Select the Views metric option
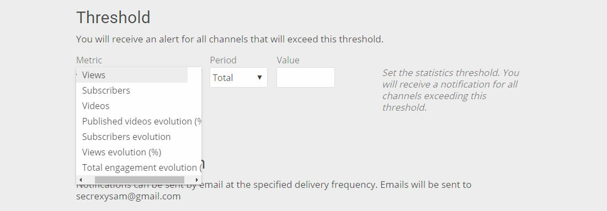The image size is (607, 211). pos(132,75)
